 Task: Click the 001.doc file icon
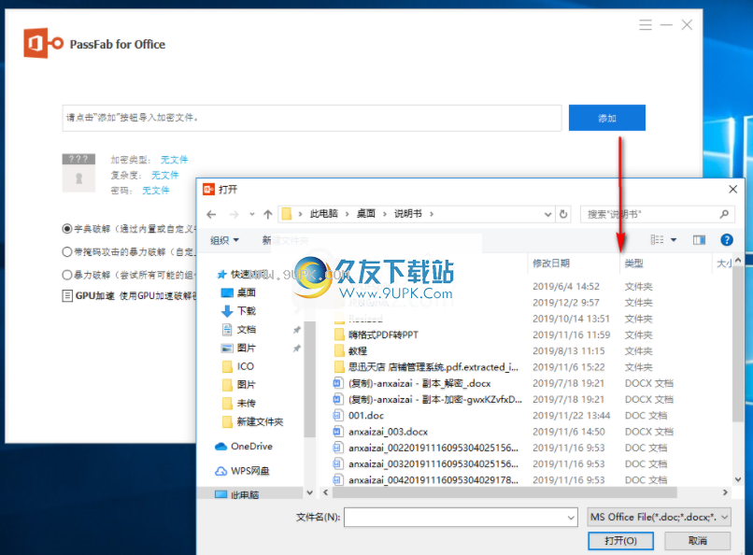(338, 415)
